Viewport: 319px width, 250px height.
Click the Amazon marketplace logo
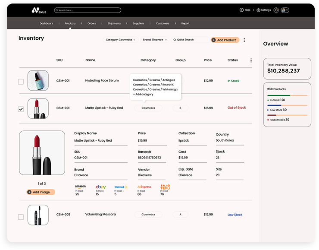tap(80, 187)
